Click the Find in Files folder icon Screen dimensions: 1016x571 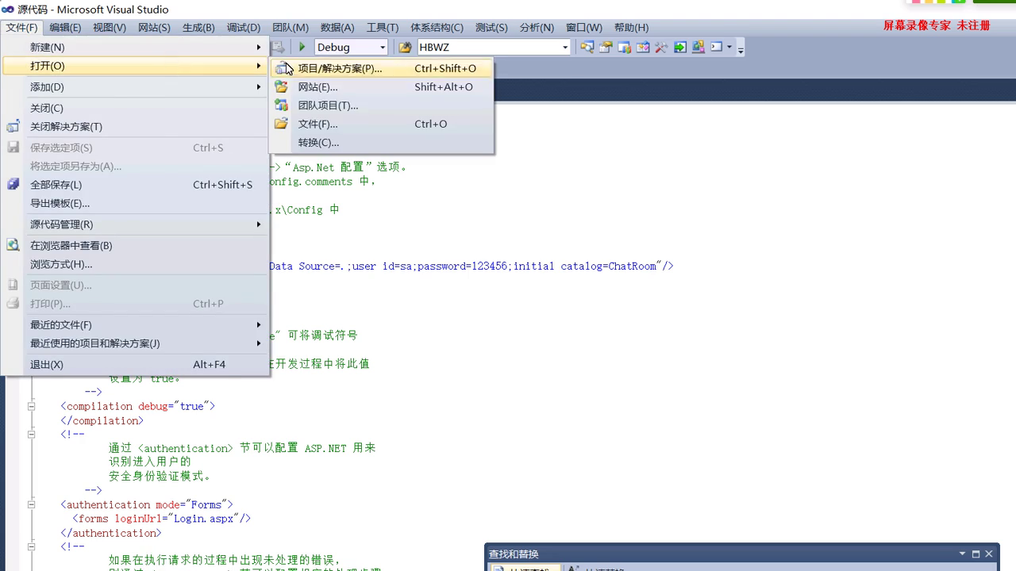point(405,48)
